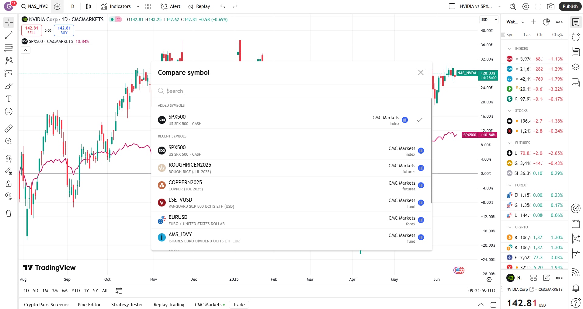Click the Compare symbol search field

coord(291,91)
